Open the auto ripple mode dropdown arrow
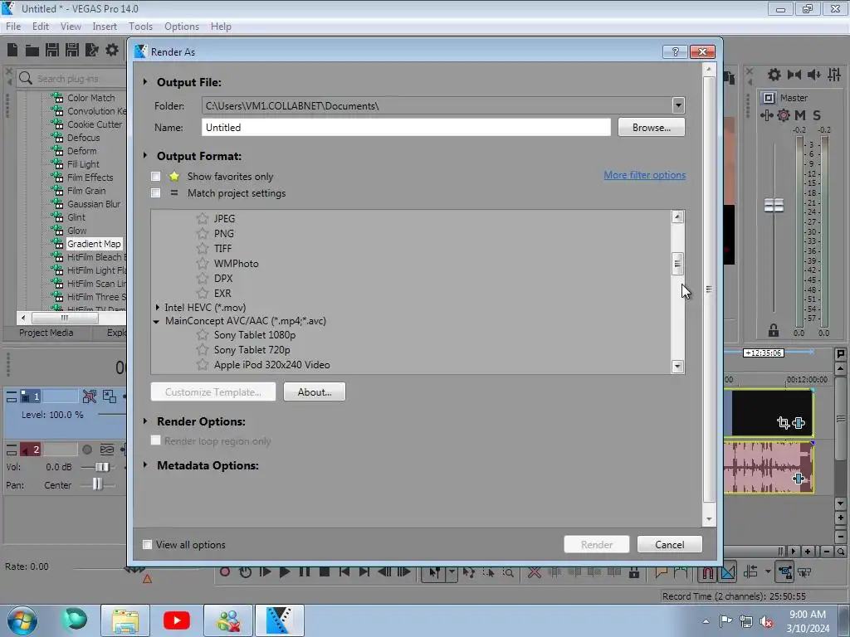850x637 pixels. [768, 572]
